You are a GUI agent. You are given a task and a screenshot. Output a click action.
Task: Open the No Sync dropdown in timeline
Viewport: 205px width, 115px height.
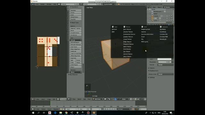[124, 109]
